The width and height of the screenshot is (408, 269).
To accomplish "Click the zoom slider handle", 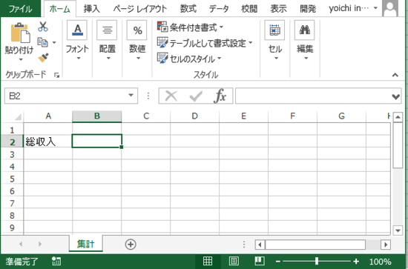I will [x=317, y=261].
